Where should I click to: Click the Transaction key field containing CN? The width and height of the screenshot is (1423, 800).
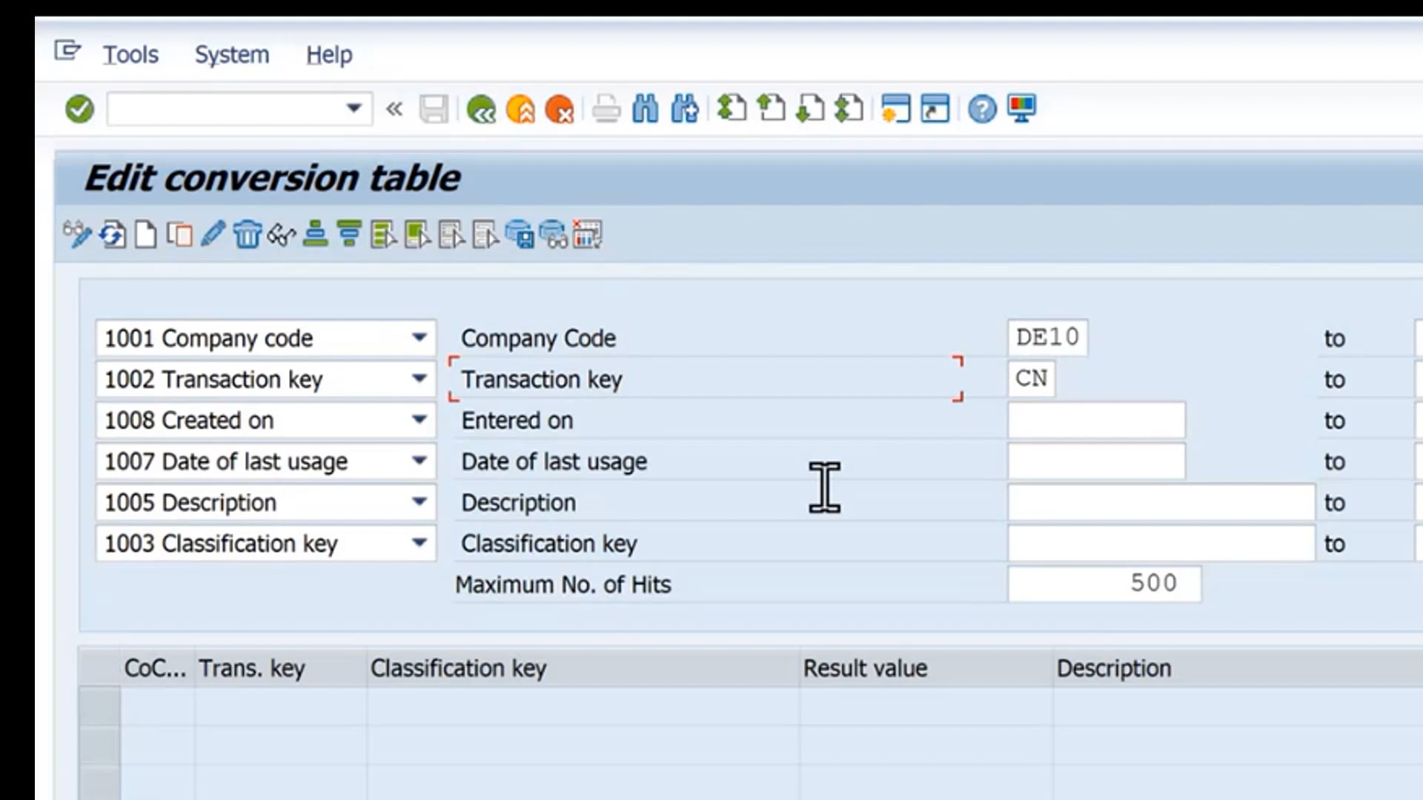click(x=1032, y=379)
